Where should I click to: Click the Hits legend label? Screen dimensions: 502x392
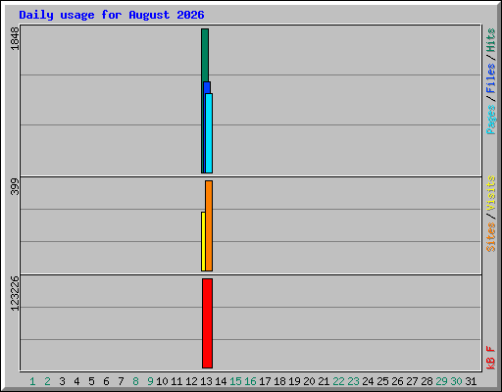491,40
